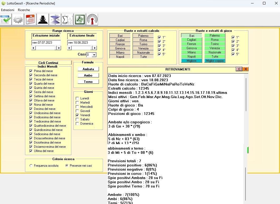280x204 pixels.
Task: Toggle Decima del mese checkbox
Action: click(31, 109)
